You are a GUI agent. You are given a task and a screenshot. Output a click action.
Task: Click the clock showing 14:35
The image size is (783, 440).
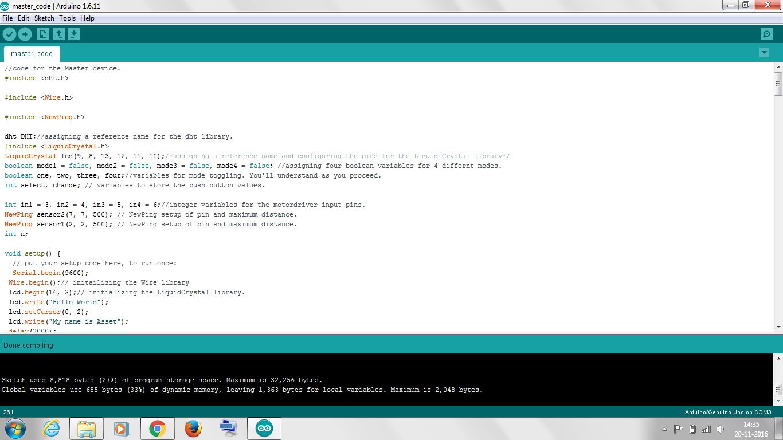[x=751, y=425]
